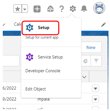Open the filter funnel icon
The image size is (110, 111).
click(96, 61)
